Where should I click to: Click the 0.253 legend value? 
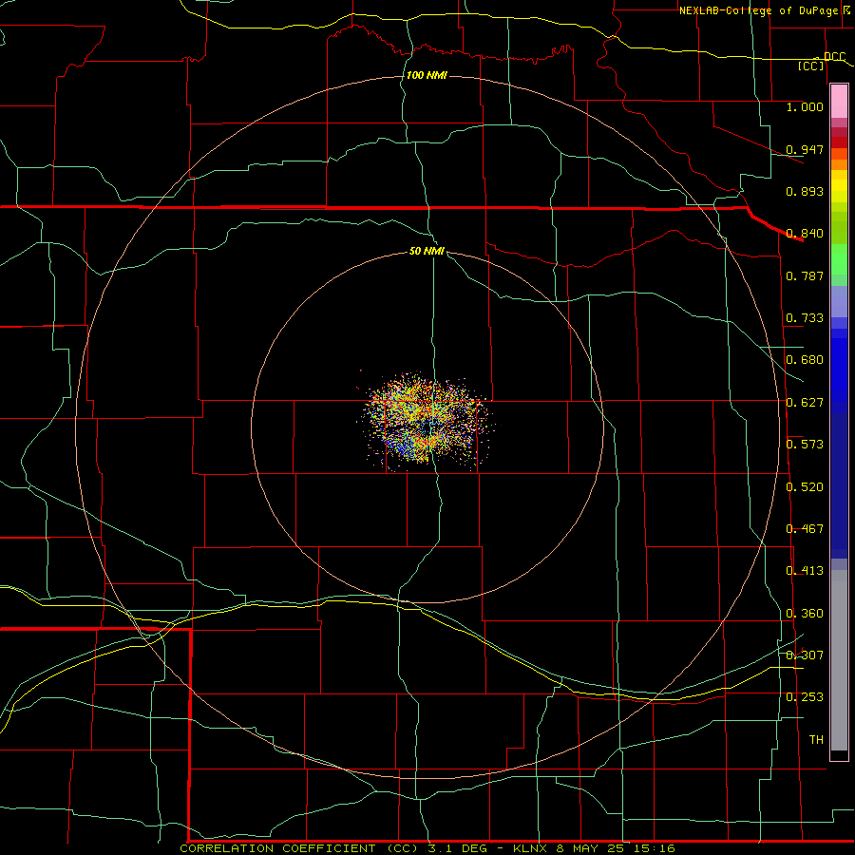pyautogui.click(x=805, y=697)
